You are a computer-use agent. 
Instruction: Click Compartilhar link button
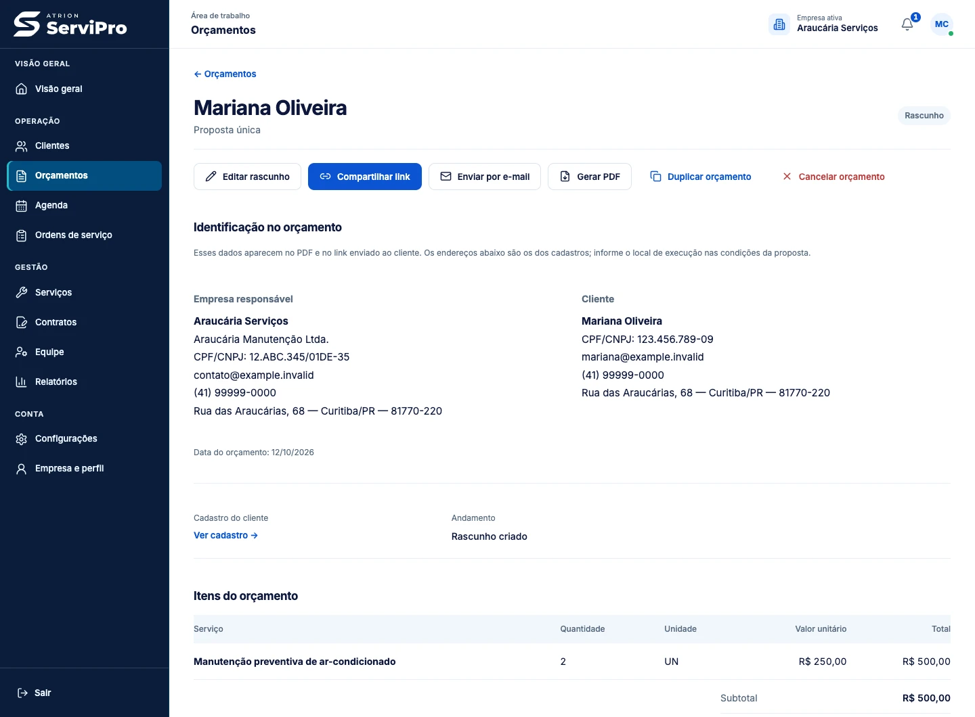pos(365,177)
